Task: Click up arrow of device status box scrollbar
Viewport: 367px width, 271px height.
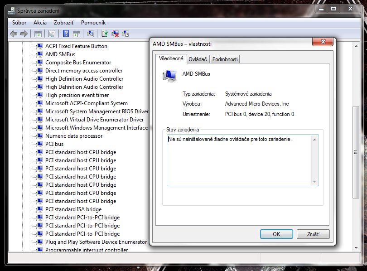Action: click(314, 140)
